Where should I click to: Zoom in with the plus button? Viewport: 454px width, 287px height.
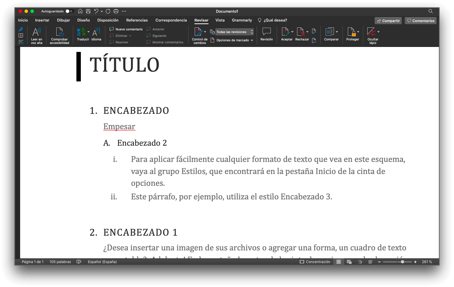tap(415, 262)
